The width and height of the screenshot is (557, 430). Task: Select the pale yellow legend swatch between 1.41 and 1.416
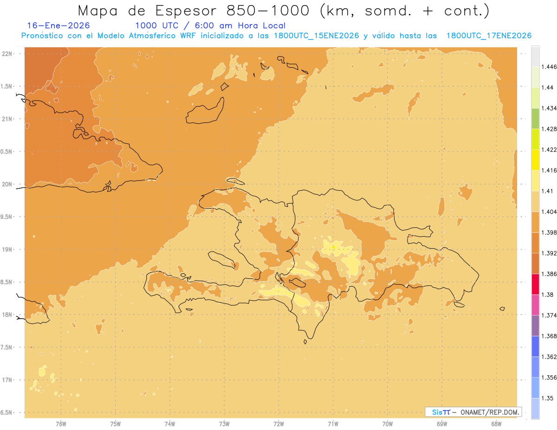535,180
